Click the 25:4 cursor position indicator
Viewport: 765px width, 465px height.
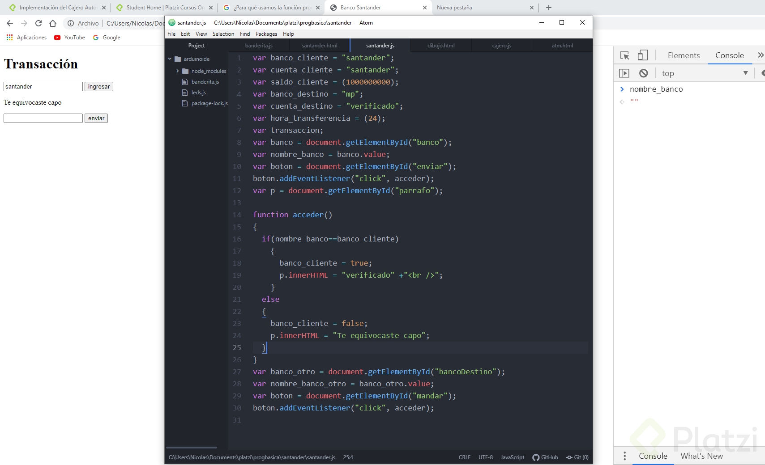click(348, 457)
